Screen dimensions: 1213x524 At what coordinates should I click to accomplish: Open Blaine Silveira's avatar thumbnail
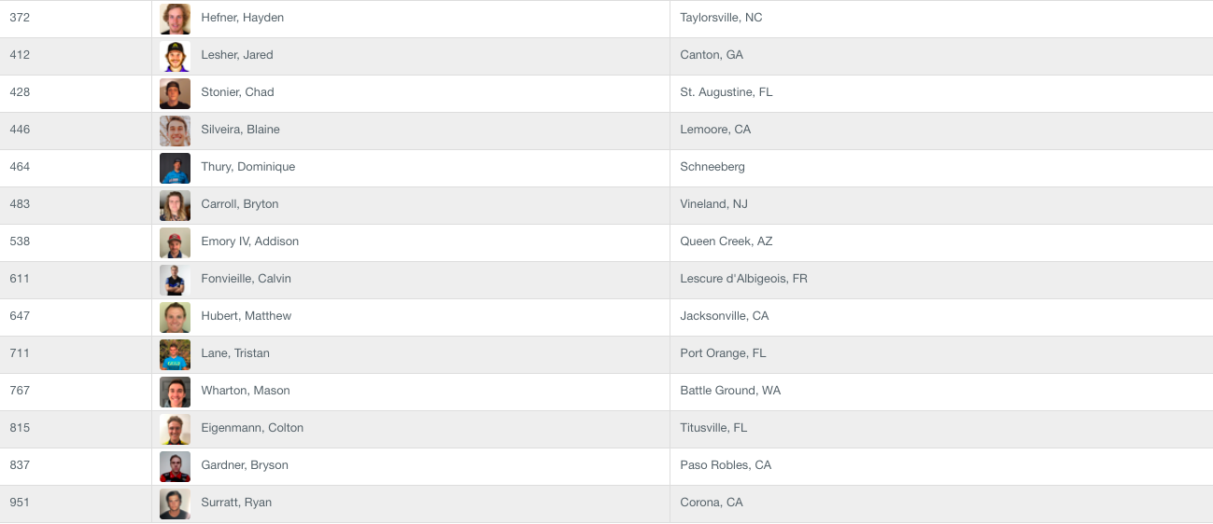pos(176,131)
